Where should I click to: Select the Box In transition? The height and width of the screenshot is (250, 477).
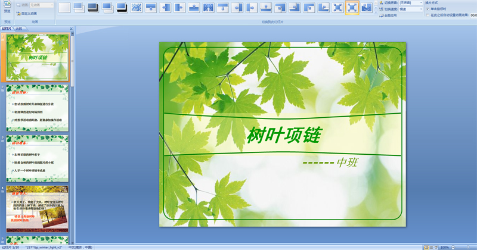[x=337, y=7]
